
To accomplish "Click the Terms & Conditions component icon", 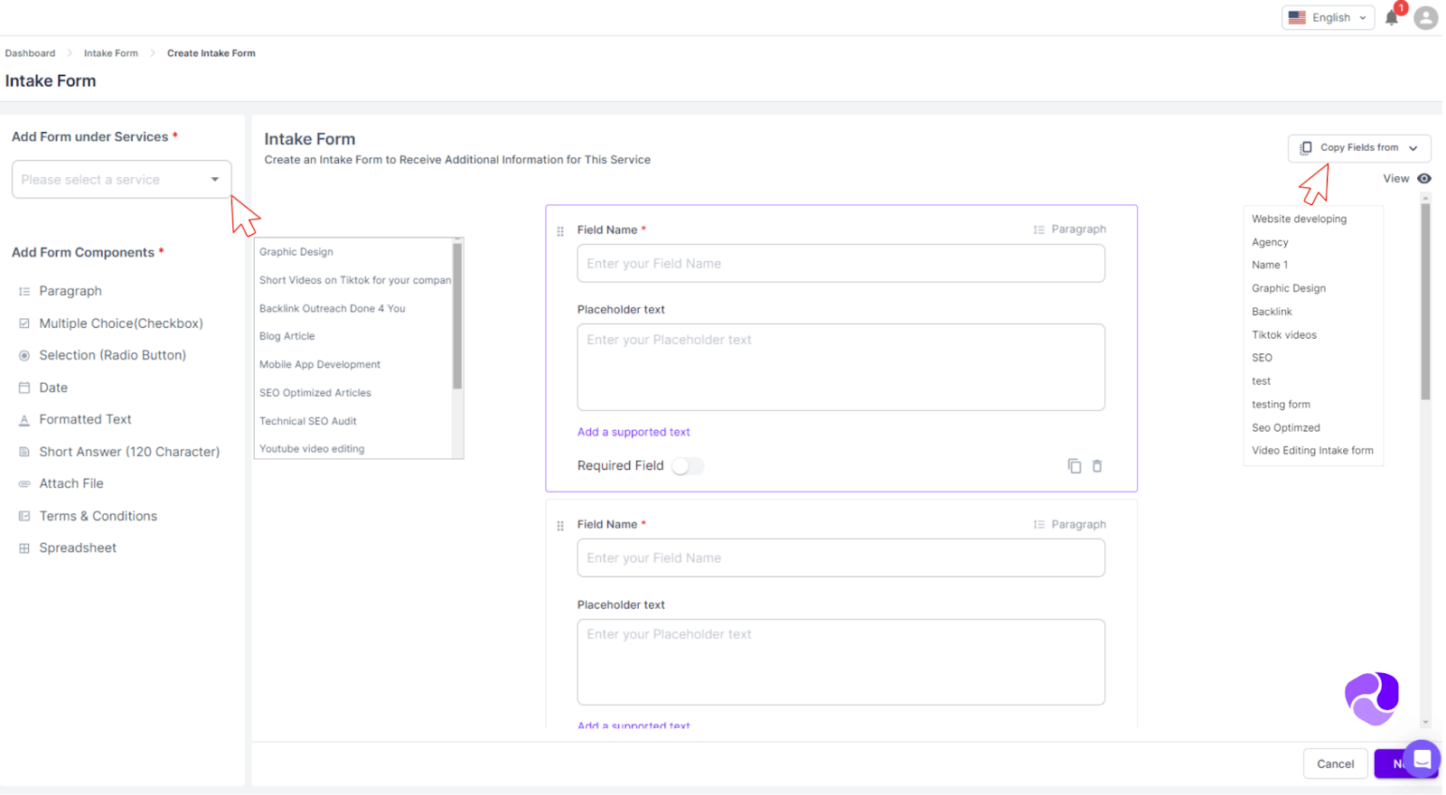I will [x=24, y=516].
